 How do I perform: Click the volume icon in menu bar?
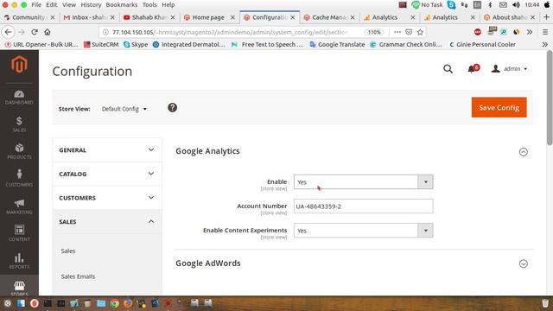(x=516, y=5)
